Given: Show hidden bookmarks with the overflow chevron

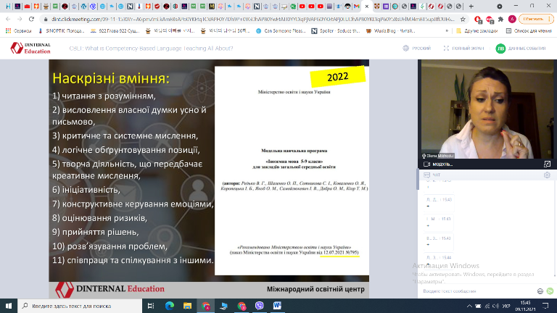Looking at the screenshot, I should pos(447,31).
